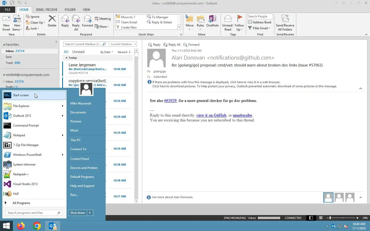
Task: Open Google Chrome from the taskbar
Action: (37, 226)
